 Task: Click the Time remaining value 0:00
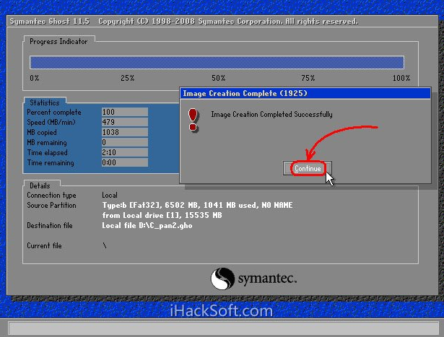pyautogui.click(x=109, y=163)
